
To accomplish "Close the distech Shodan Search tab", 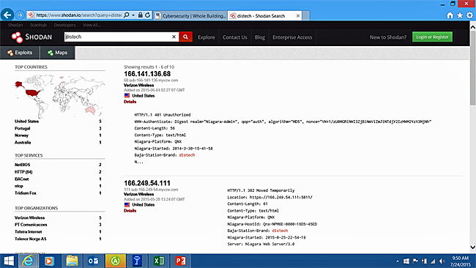I will coord(298,16).
